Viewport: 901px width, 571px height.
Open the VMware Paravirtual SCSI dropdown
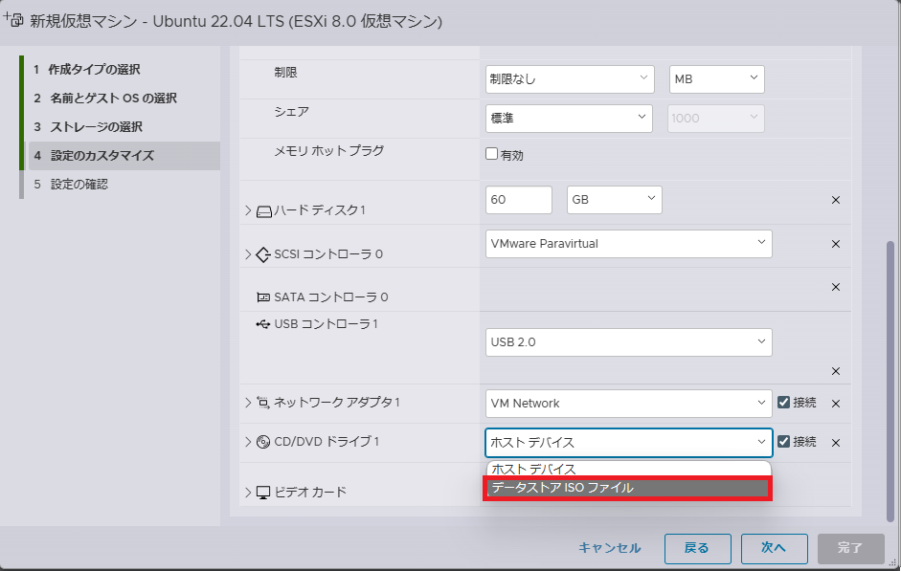pyautogui.click(x=628, y=244)
